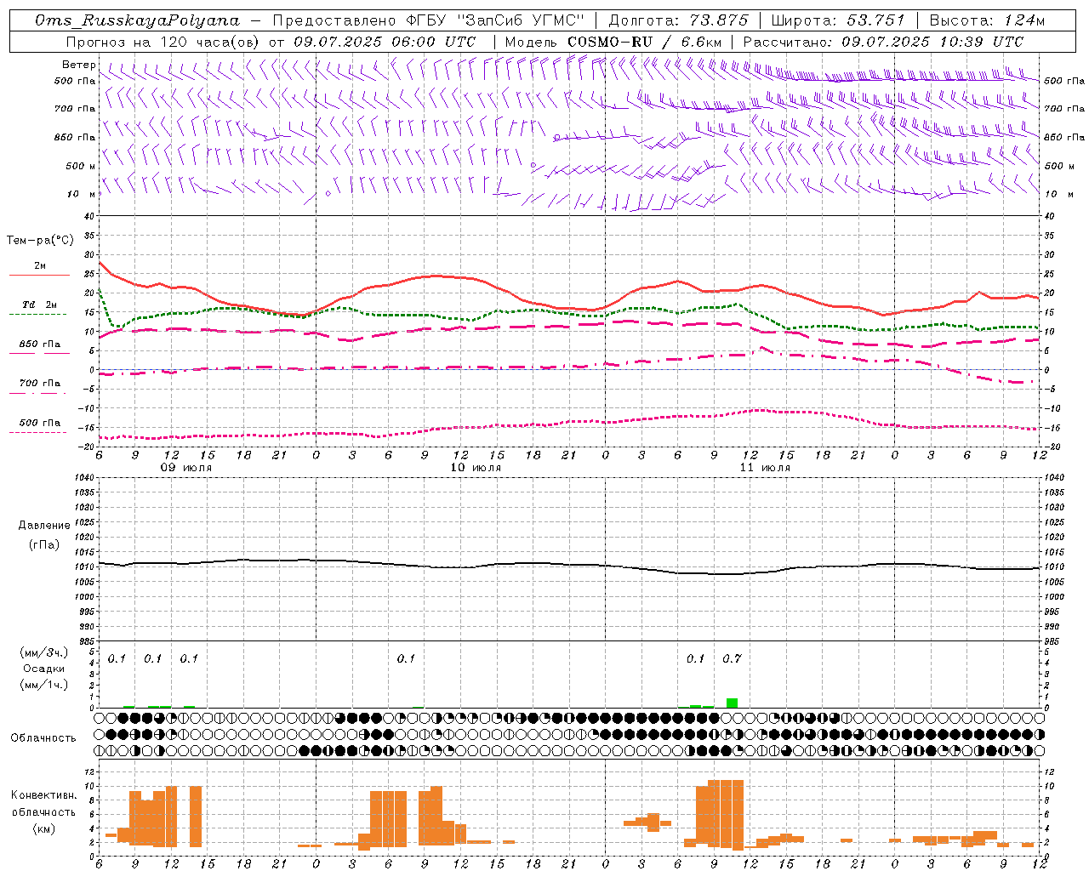Image resolution: width=1089 pixels, height=871 pixels.
Task: Click the 0.1 value left of 0.7
Action: (x=696, y=658)
